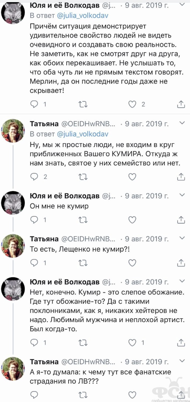
Task: Like the tweet about "святое у них семейство"
Action: click(132, 177)
